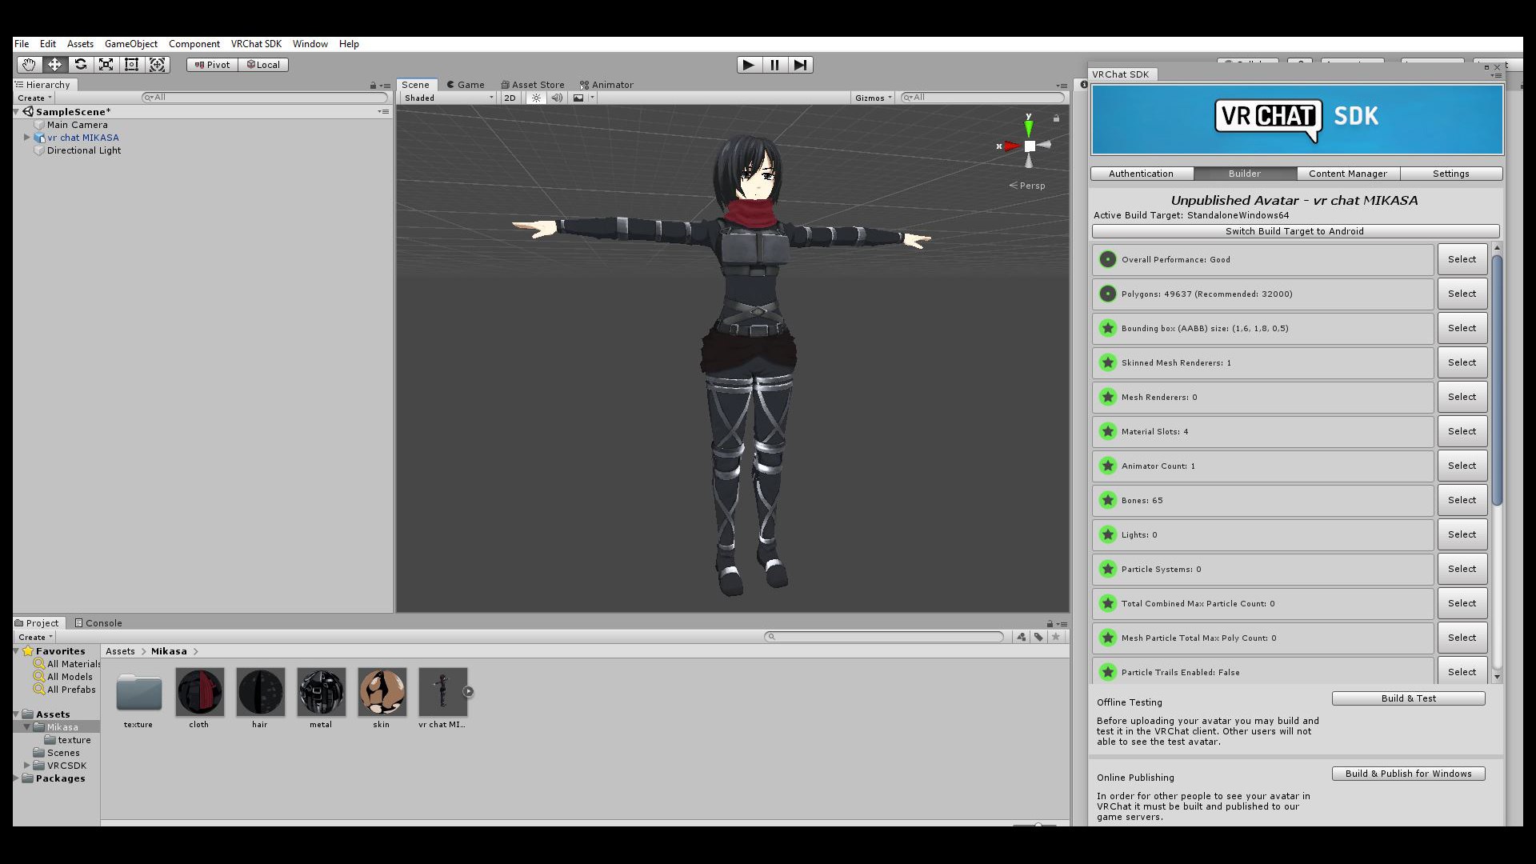
Task: Open the Component menu
Action: (194, 44)
